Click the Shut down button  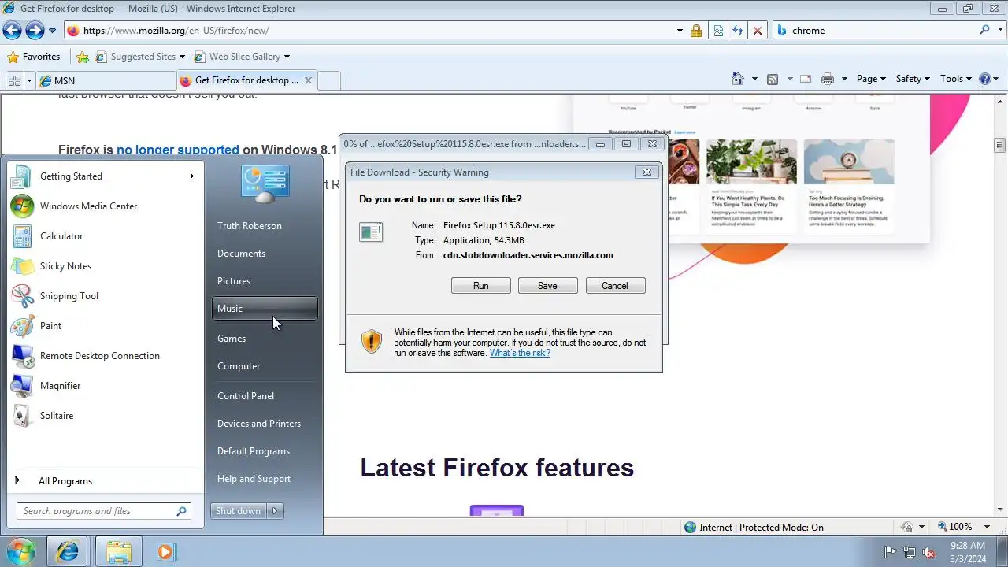239,511
